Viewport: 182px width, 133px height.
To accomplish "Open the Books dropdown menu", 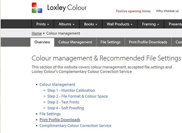I will point(91,24).
